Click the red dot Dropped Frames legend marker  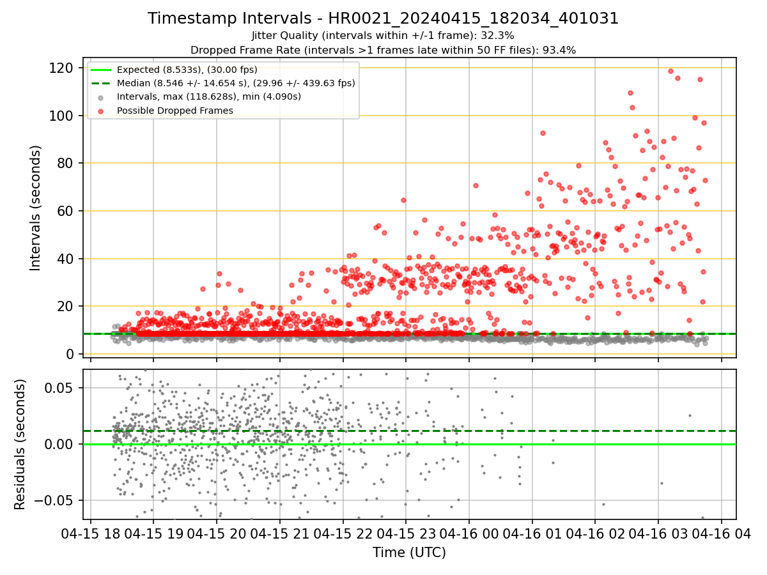tap(101, 111)
